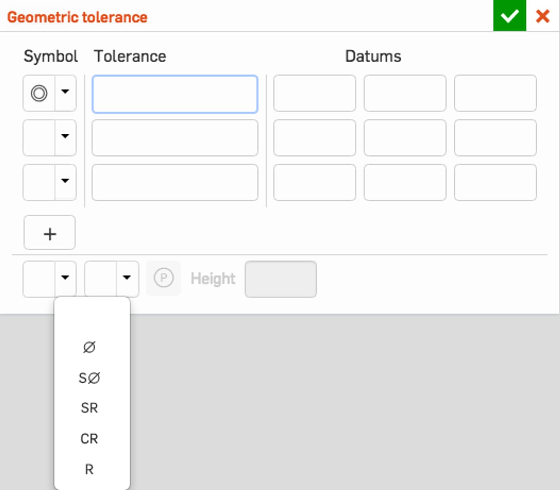Expand second row symbol dropdown
This screenshot has width=560, height=490.
click(65, 136)
